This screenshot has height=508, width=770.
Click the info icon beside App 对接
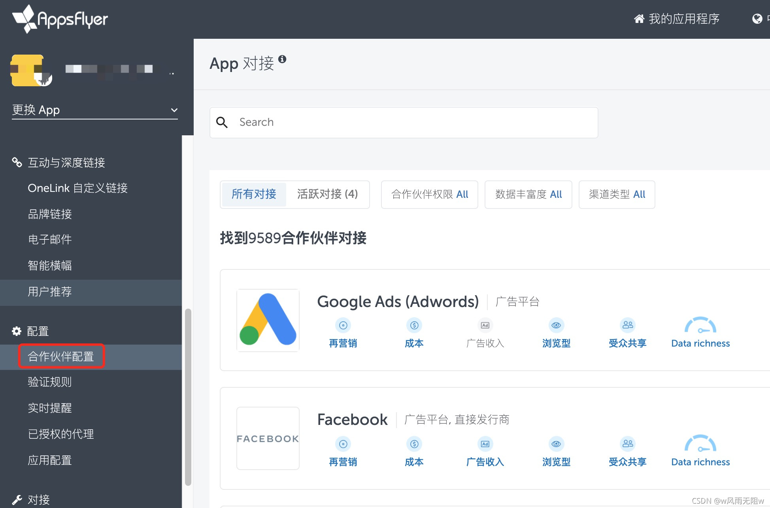(282, 59)
